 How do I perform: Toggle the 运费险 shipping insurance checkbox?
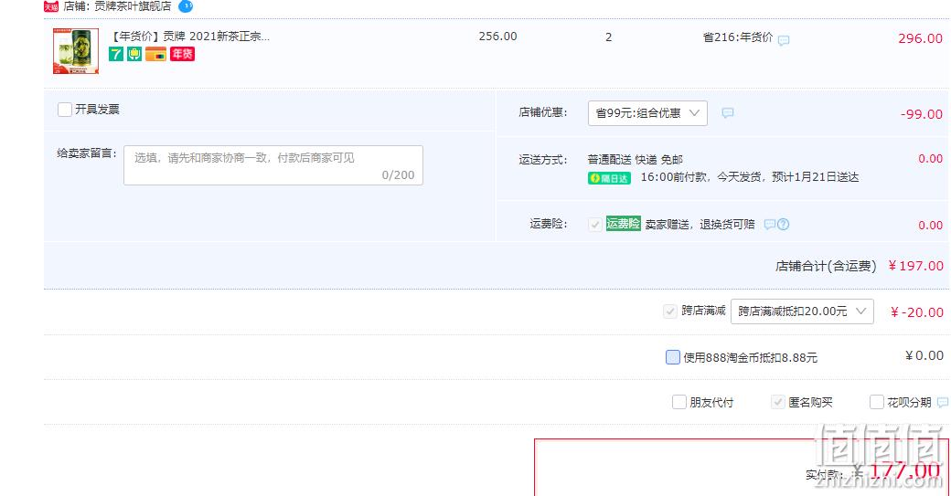coord(595,225)
